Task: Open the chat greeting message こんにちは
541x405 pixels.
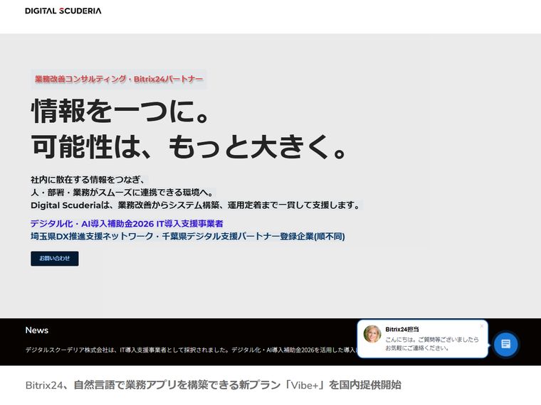Action: coord(432,344)
